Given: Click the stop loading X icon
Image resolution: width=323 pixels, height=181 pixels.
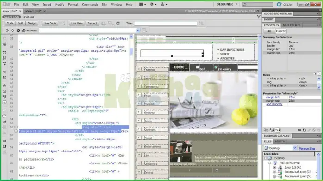Looking at the screenshot, I should coord(19,30).
